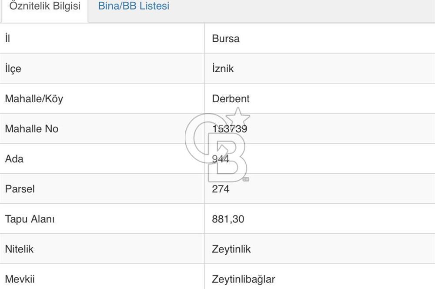Click the İl row label

pyautogui.click(x=7, y=38)
